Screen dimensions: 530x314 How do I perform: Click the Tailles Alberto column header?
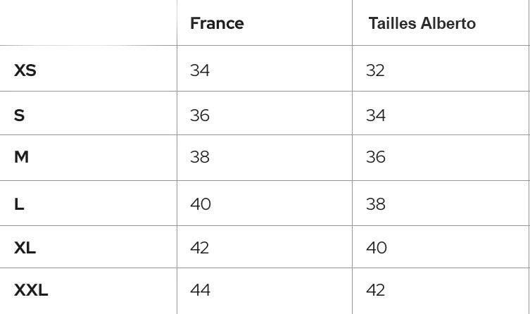422,23
